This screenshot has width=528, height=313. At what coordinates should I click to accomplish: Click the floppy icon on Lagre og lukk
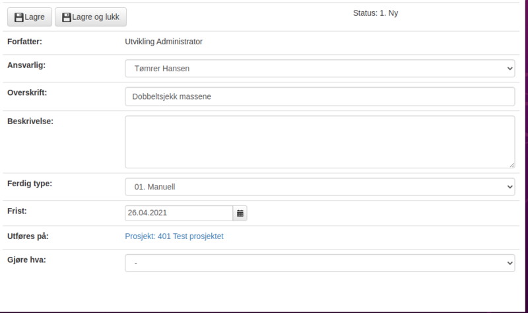click(67, 17)
